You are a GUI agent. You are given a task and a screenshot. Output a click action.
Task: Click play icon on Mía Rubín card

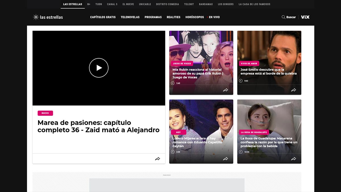pos(172,83)
